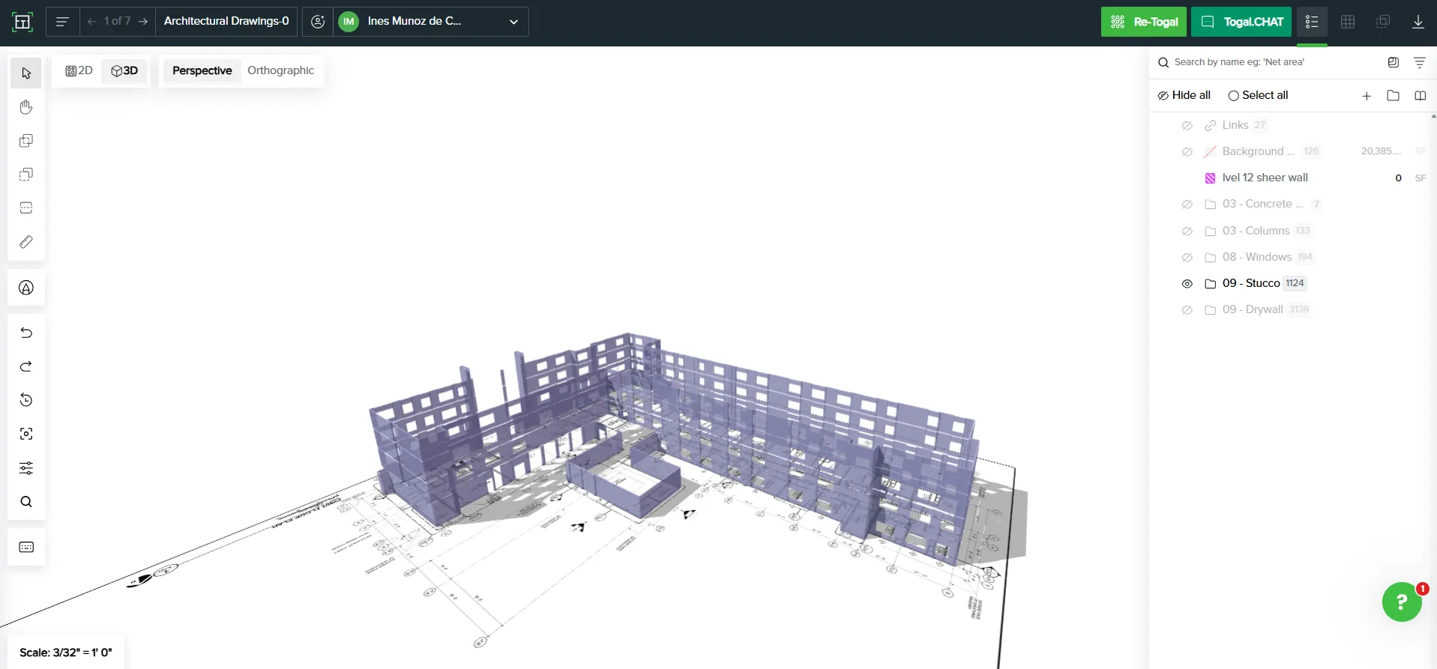The width and height of the screenshot is (1437, 669).
Task: Expand the 03 - Concrete folder
Action: pos(1210,205)
